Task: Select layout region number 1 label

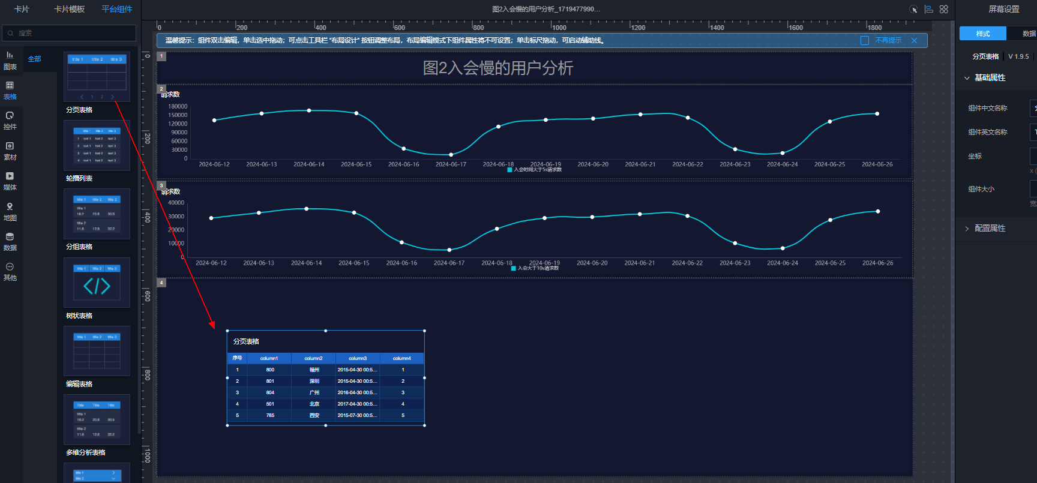Action: coord(161,56)
